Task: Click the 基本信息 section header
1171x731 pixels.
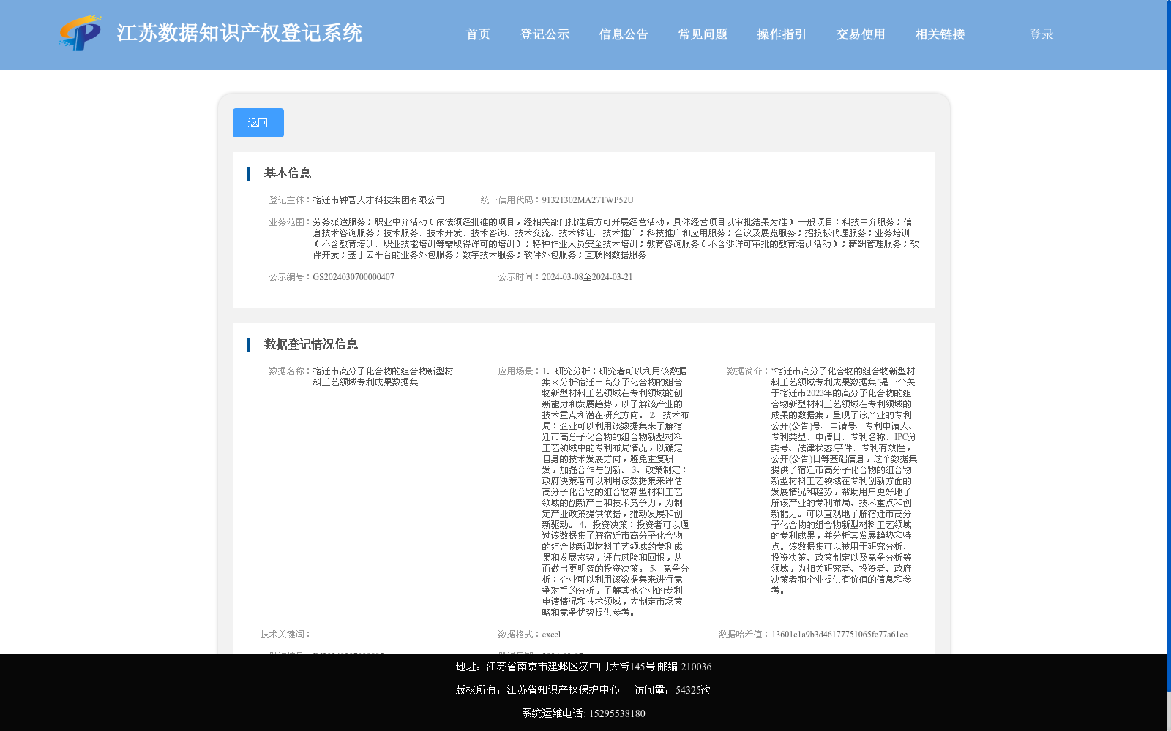Action: point(287,173)
